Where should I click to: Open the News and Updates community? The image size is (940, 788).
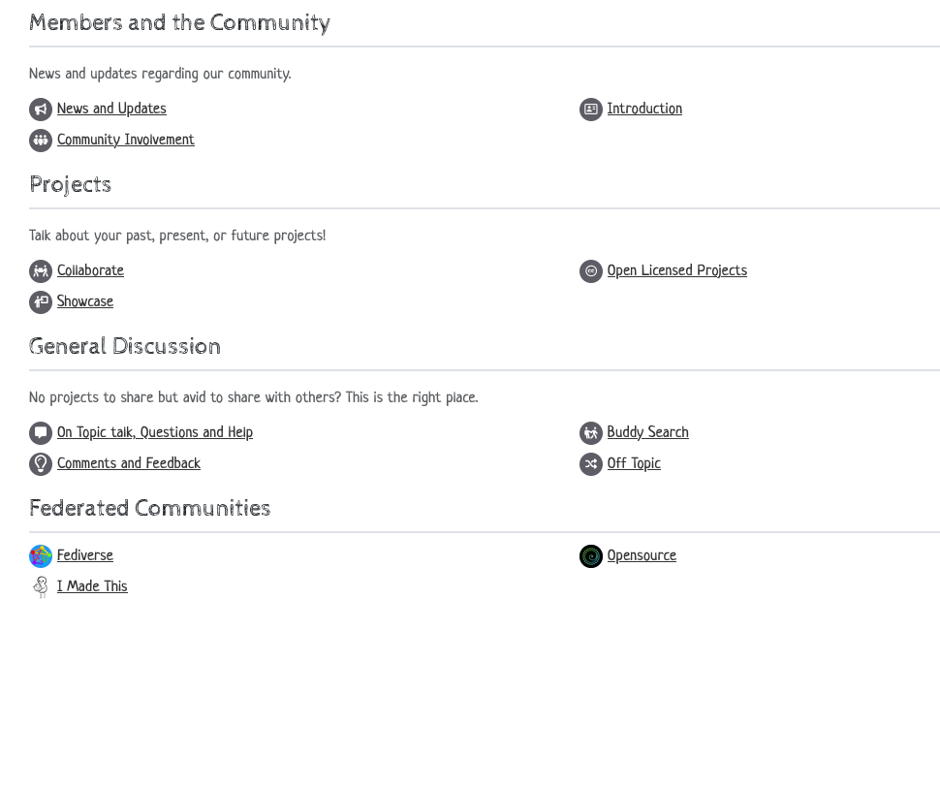coord(111,109)
